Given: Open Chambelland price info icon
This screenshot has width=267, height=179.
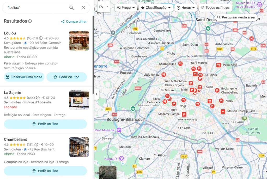Looking at the screenshot, I should tap(36, 144).
